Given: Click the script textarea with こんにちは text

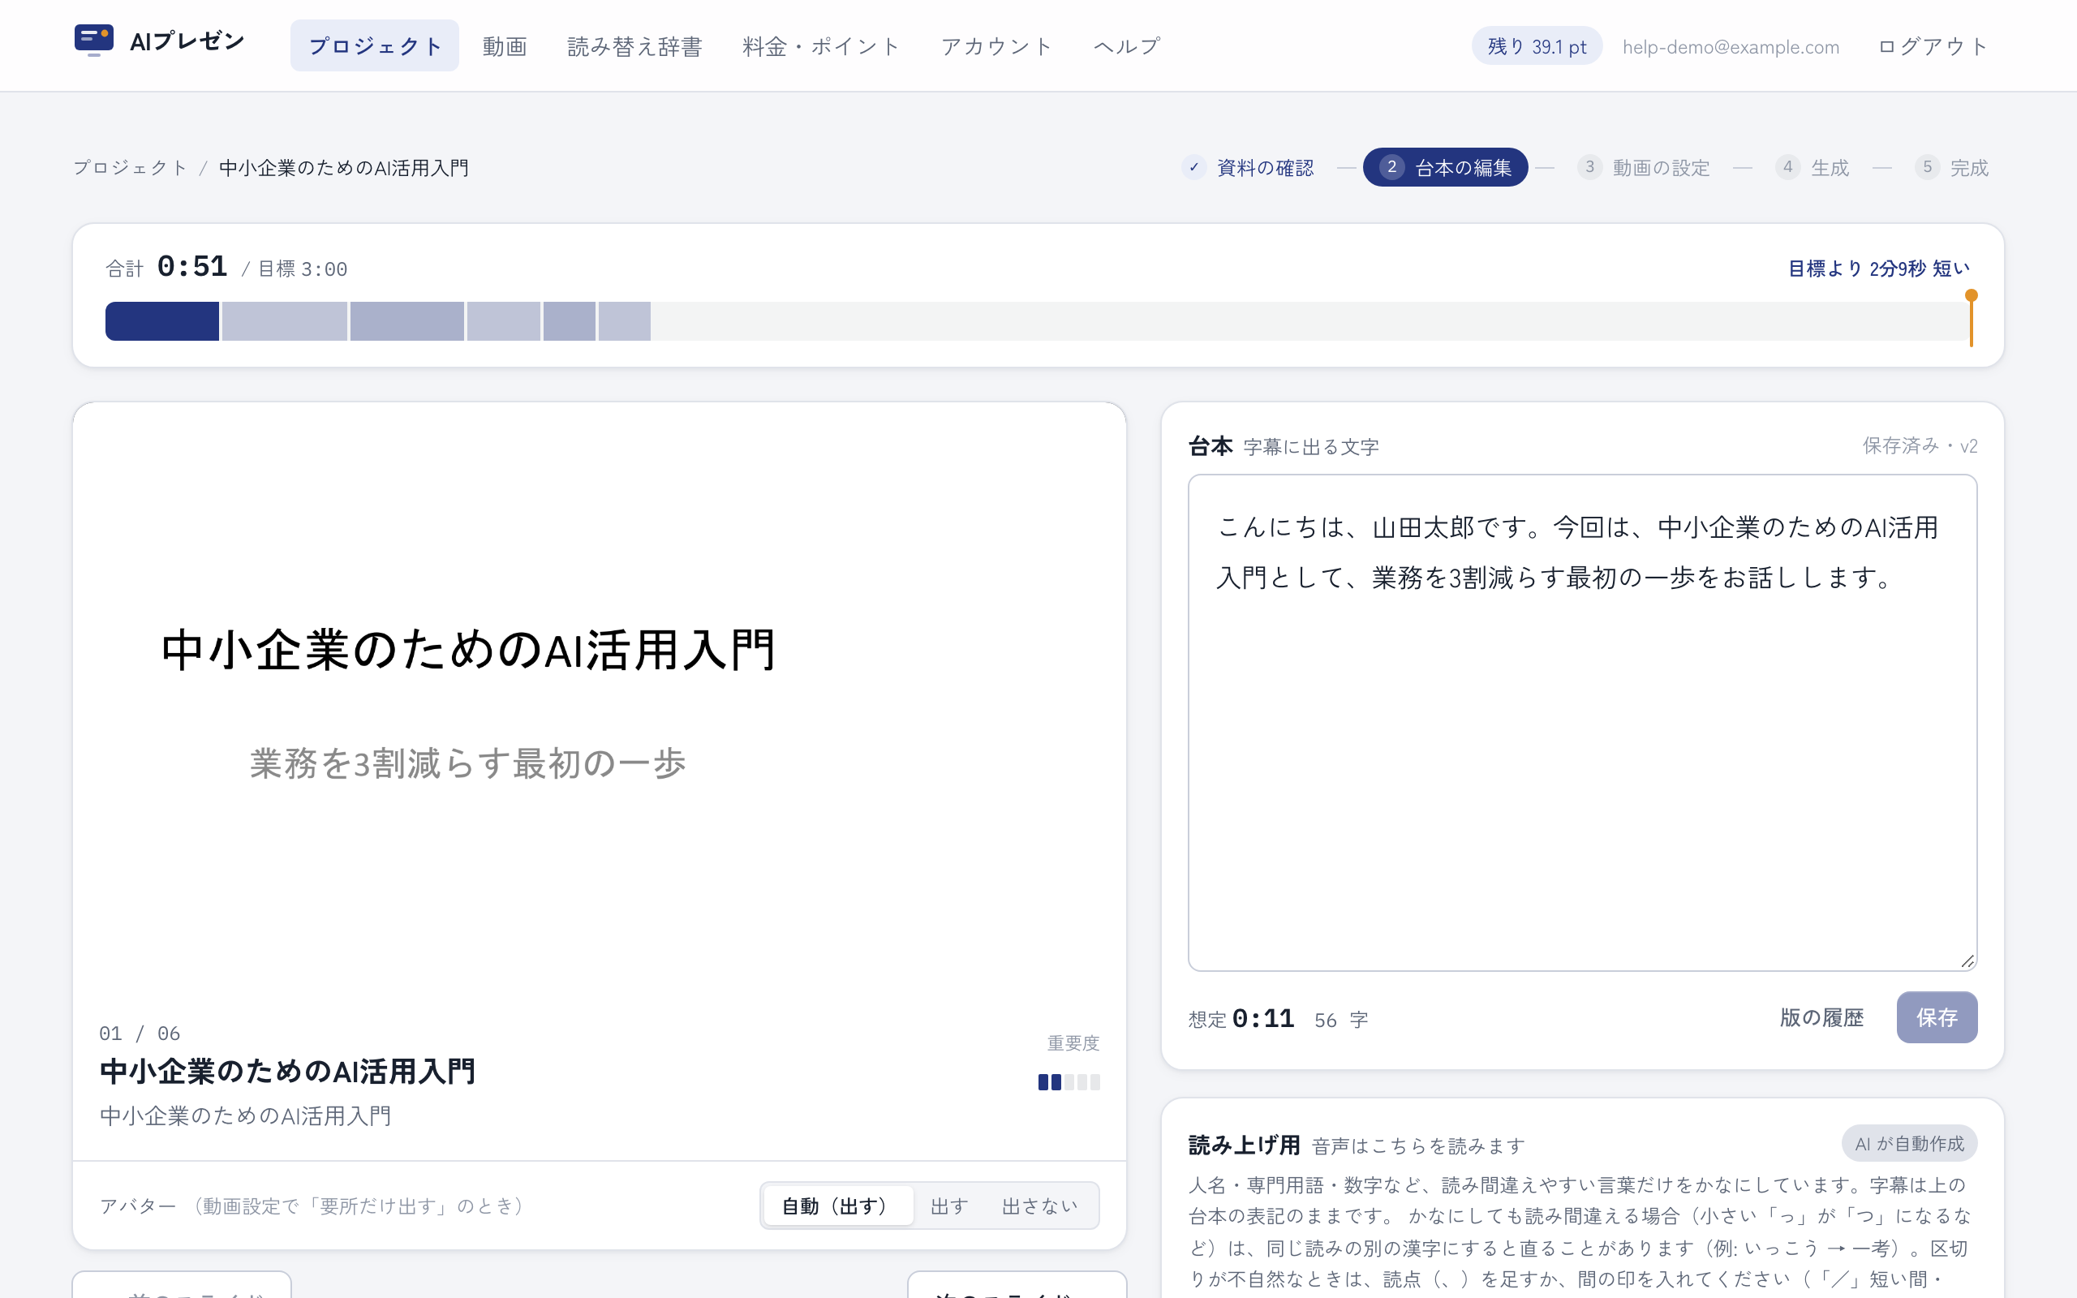Looking at the screenshot, I should tap(1582, 723).
